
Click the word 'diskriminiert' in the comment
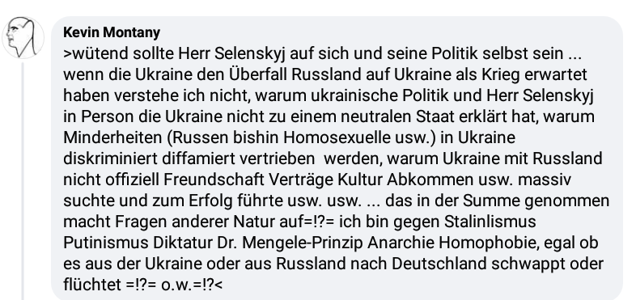110,159
